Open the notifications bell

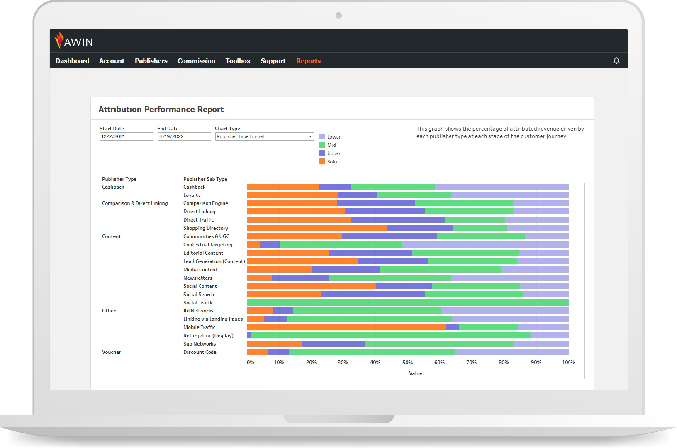pyautogui.click(x=616, y=61)
